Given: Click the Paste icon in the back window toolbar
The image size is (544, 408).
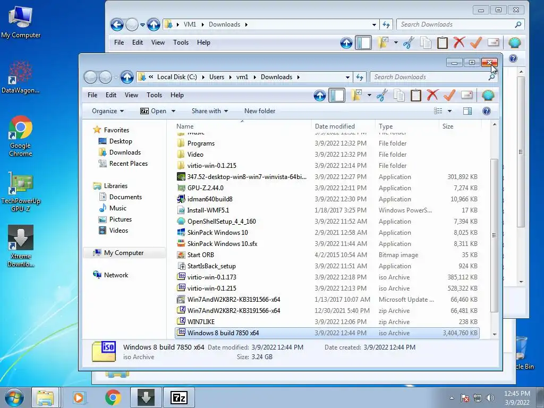Looking at the screenshot, I should tap(442, 42).
